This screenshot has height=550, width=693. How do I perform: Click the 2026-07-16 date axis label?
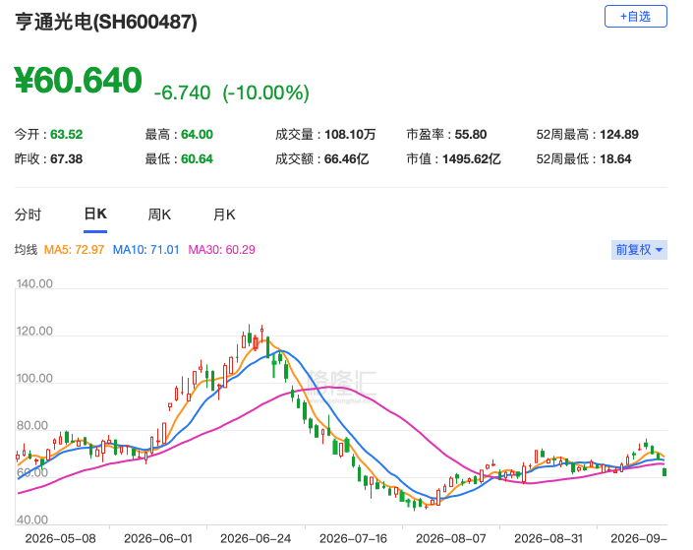(353, 538)
